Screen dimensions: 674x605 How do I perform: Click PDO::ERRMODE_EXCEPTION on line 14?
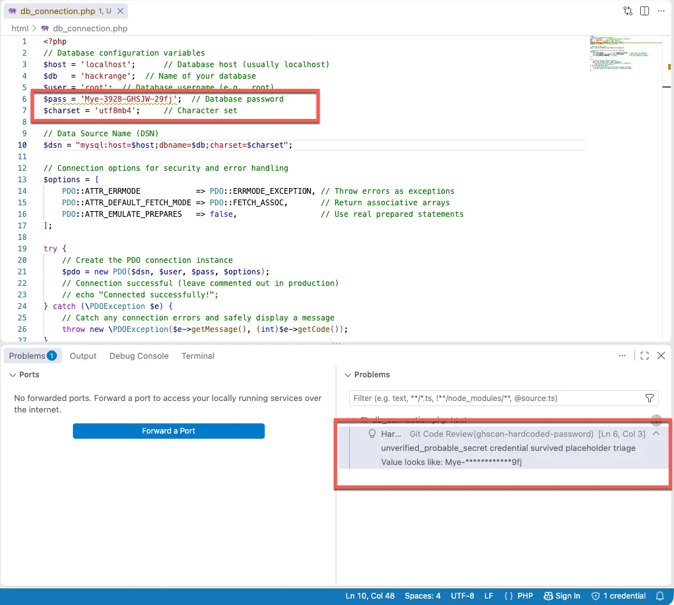260,191
